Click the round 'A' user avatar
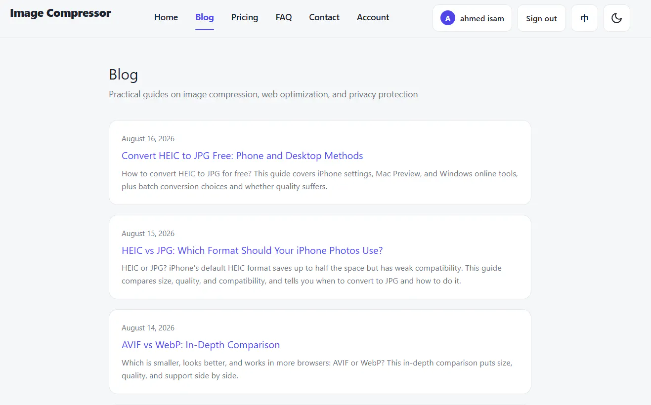The image size is (651, 405). click(x=447, y=18)
